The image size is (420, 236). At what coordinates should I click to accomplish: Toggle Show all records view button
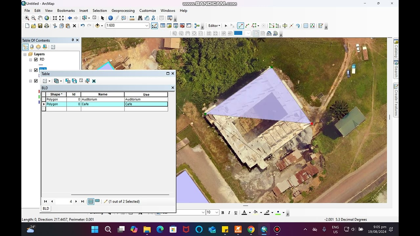pos(91,201)
